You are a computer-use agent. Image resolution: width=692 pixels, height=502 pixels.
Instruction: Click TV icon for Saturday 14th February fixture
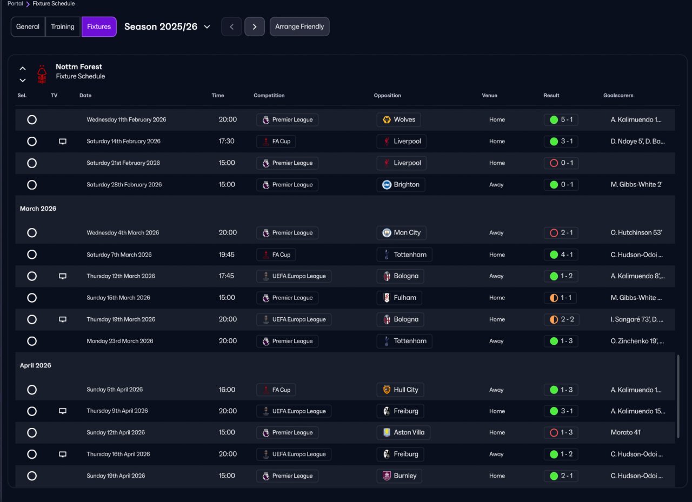click(x=63, y=142)
